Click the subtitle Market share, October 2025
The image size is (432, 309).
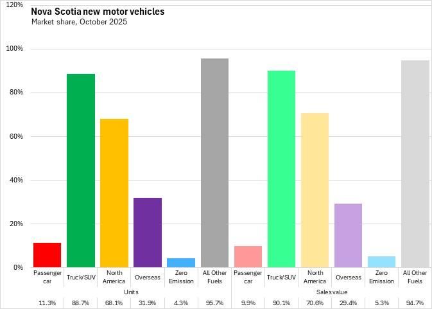(79, 22)
